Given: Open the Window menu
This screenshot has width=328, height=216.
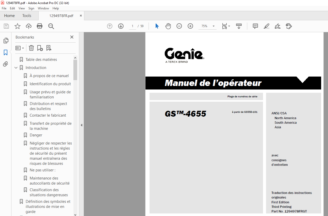Looking at the screenshot, I should 43,8.
